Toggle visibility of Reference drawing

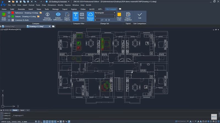[9, 13]
